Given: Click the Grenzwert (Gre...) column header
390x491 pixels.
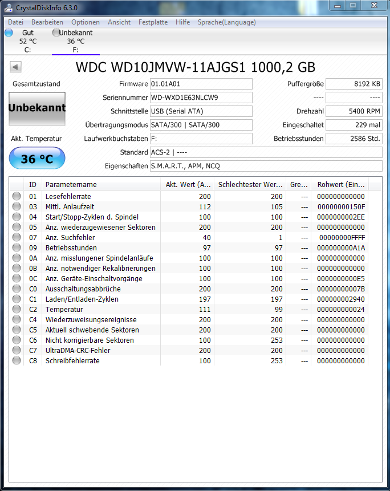Looking at the screenshot, I should click(x=299, y=184).
